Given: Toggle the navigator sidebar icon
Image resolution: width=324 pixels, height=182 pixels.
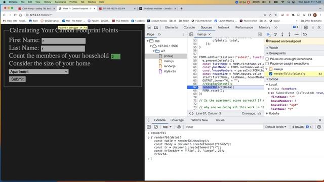Looking at the screenshot, I should click(191, 34).
